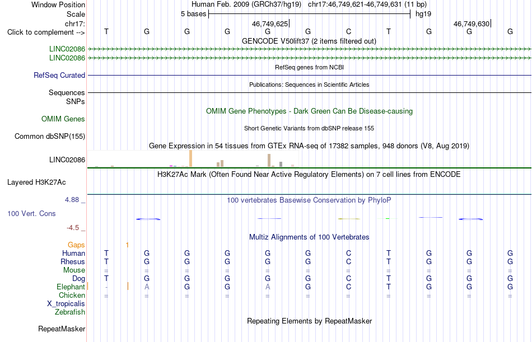The width and height of the screenshot is (532, 342).
Task: Open the RefSeq Curated track label
Action: (x=59, y=76)
